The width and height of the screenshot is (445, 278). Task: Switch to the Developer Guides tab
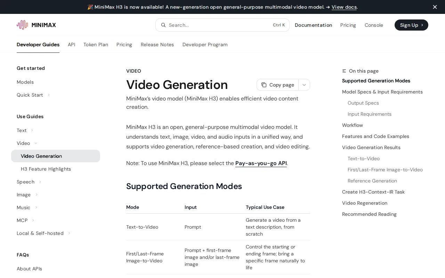coord(38,44)
